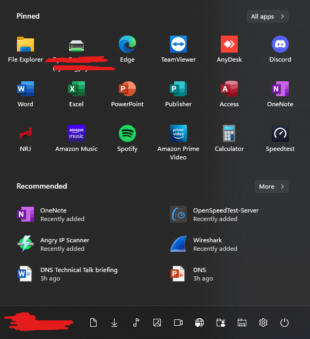Image resolution: width=310 pixels, height=339 pixels.
Task: Open Network shortcut icon
Action: tap(200, 323)
